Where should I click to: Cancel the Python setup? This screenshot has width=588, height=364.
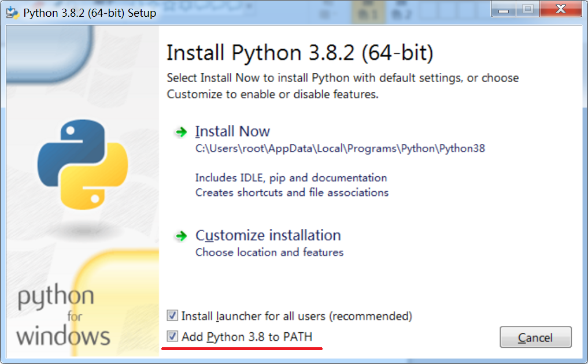click(535, 337)
